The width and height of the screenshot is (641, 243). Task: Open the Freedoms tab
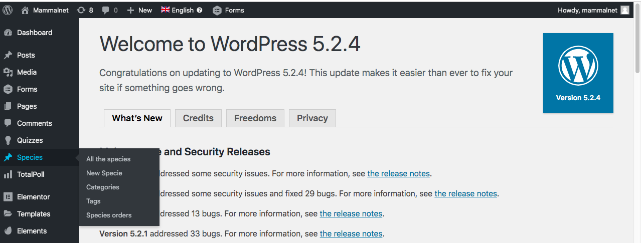255,118
